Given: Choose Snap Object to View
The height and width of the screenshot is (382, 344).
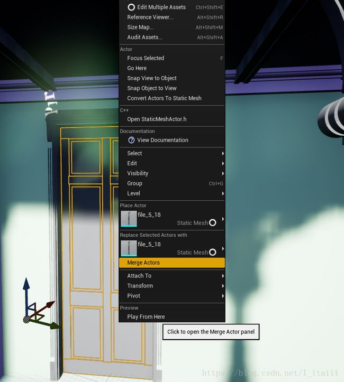Looking at the screenshot, I should [172, 88].
